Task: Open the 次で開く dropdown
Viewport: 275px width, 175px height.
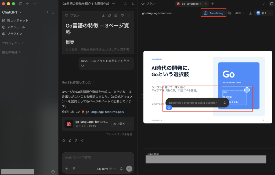Action: point(121,124)
